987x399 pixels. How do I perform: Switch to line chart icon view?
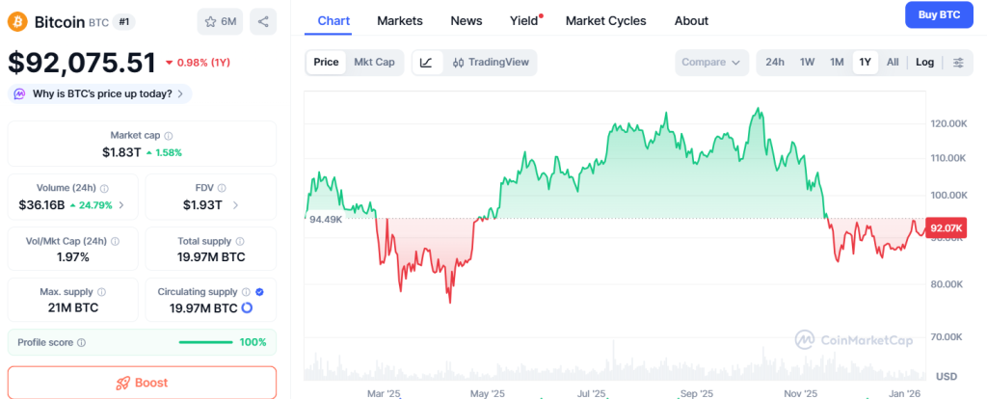point(426,63)
